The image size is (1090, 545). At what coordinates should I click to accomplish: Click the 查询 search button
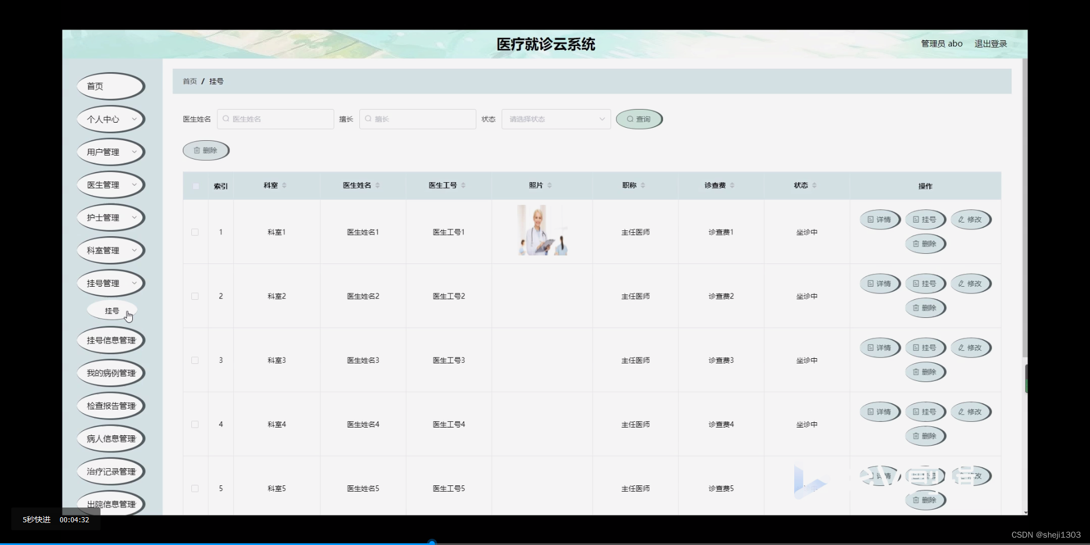click(639, 119)
